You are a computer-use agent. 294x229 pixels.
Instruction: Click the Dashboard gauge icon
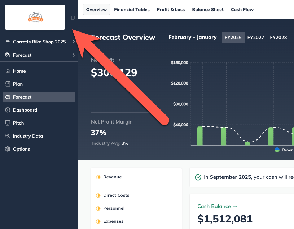[8, 110]
